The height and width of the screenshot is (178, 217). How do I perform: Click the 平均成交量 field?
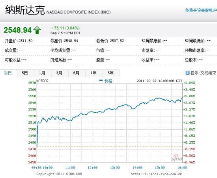click(x=63, y=50)
